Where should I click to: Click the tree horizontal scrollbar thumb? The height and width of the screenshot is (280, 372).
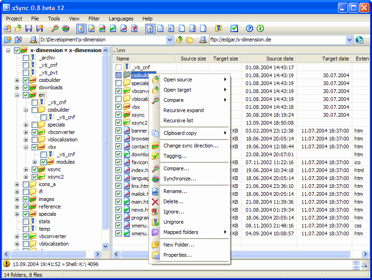(48, 254)
